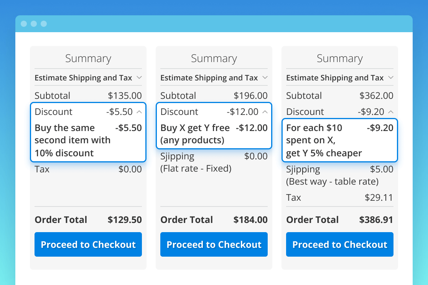Click the Summary heading above $196.00 subtotal
Image resolution: width=428 pixels, height=285 pixels.
214,59
